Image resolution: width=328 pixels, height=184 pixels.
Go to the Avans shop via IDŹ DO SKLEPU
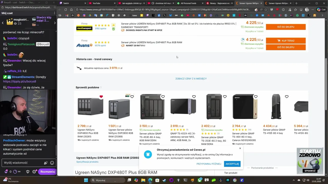coord(286,47)
